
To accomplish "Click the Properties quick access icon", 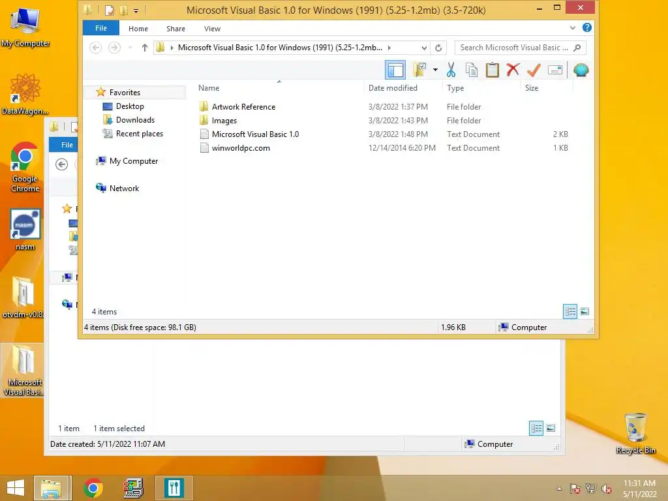I will (110, 10).
